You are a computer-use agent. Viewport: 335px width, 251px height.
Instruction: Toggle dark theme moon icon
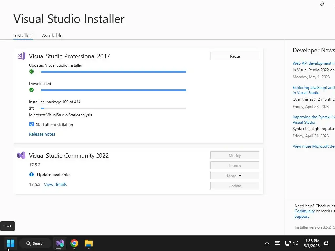pyautogui.click(x=322, y=3)
